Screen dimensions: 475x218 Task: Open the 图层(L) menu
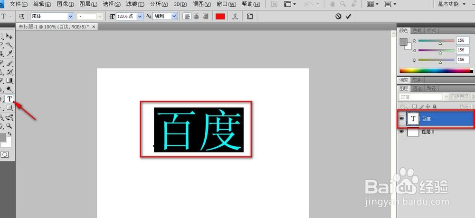[88, 4]
